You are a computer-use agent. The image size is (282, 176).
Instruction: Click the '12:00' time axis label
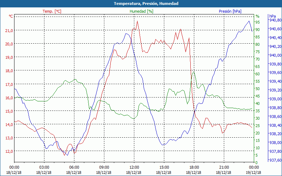134,168
